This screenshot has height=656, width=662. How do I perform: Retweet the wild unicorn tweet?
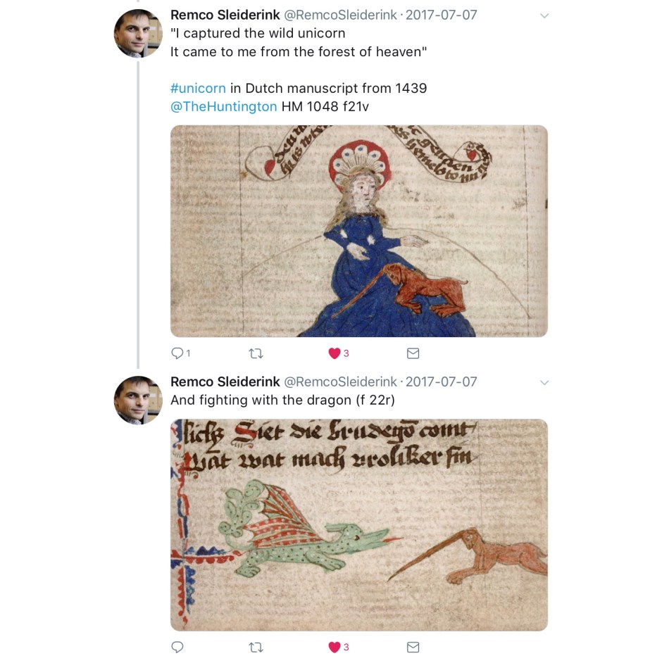[x=256, y=353]
